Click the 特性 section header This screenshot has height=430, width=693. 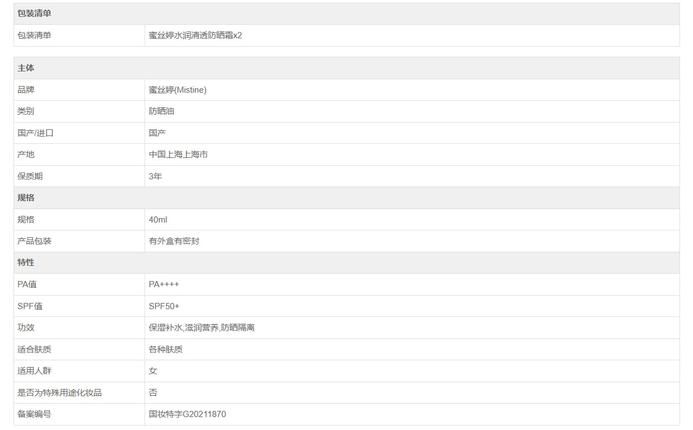26,262
